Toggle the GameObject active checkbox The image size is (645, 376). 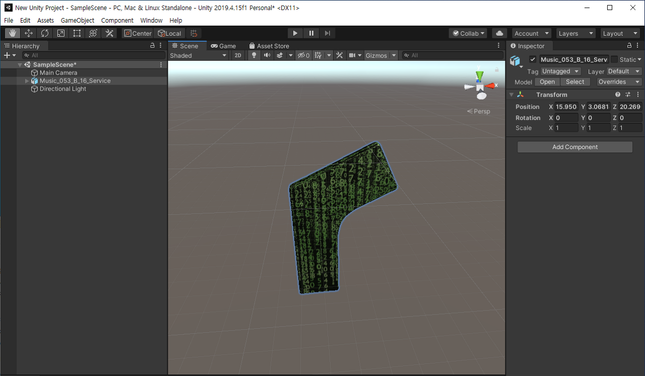point(533,59)
